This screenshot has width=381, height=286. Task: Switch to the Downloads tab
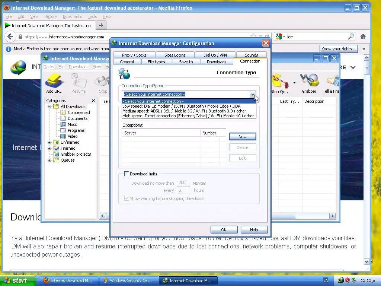(217, 62)
